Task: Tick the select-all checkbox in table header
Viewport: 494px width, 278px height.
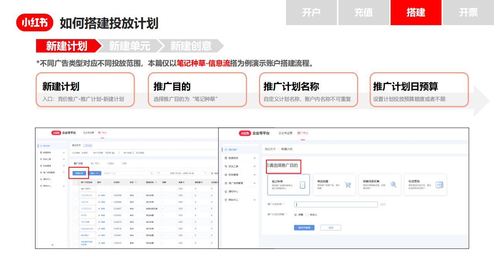Action: tap(75, 182)
